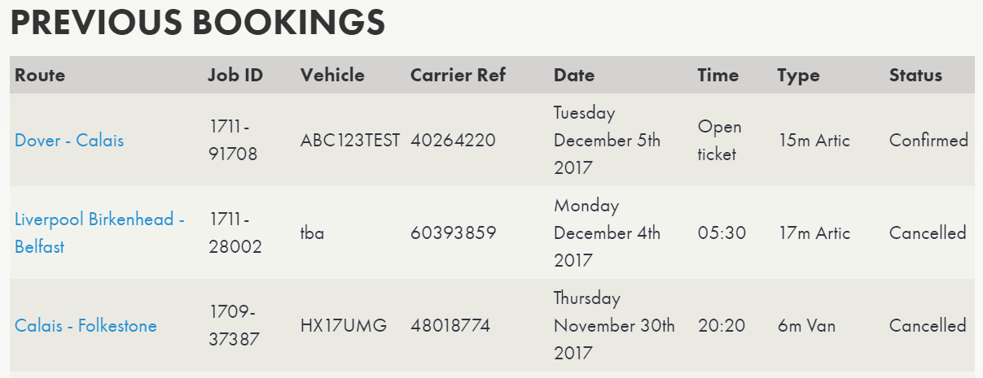Click the Date column header

tap(574, 76)
